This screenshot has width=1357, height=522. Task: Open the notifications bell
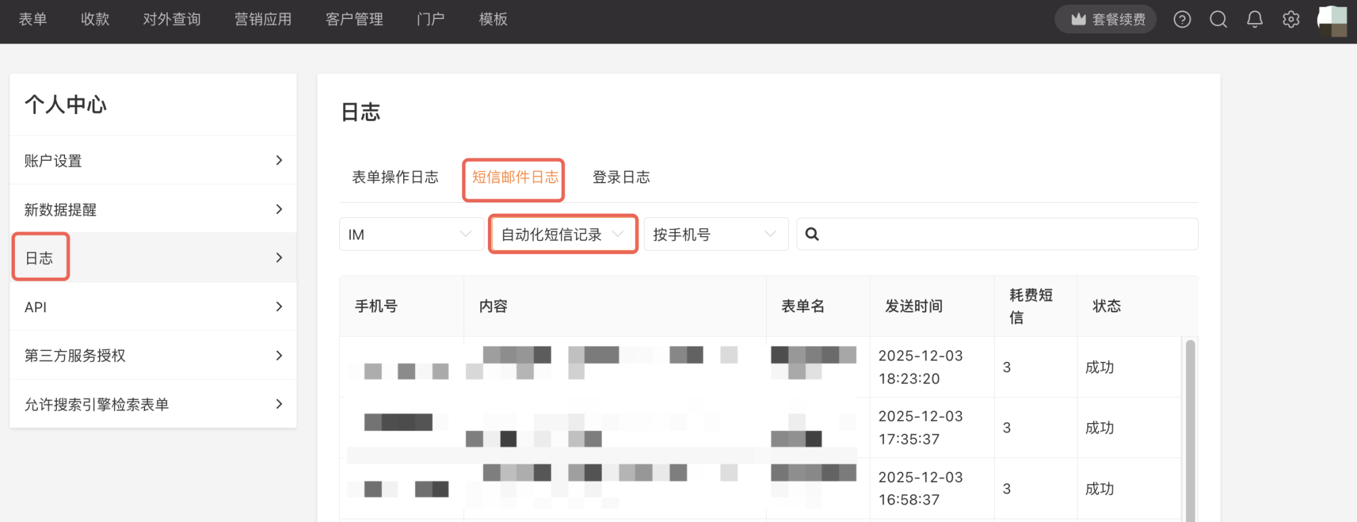[x=1255, y=20]
